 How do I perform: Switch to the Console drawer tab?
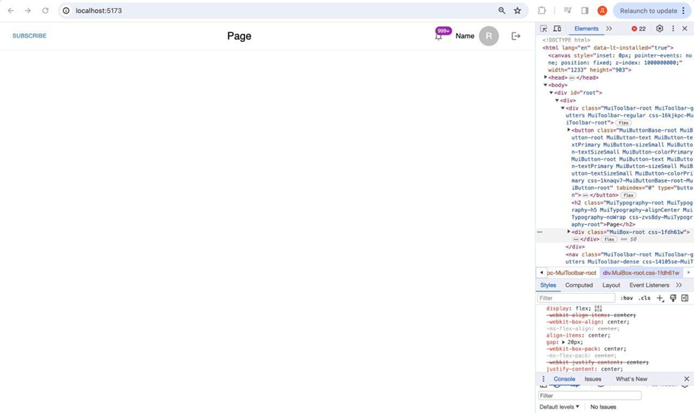pyautogui.click(x=564, y=379)
